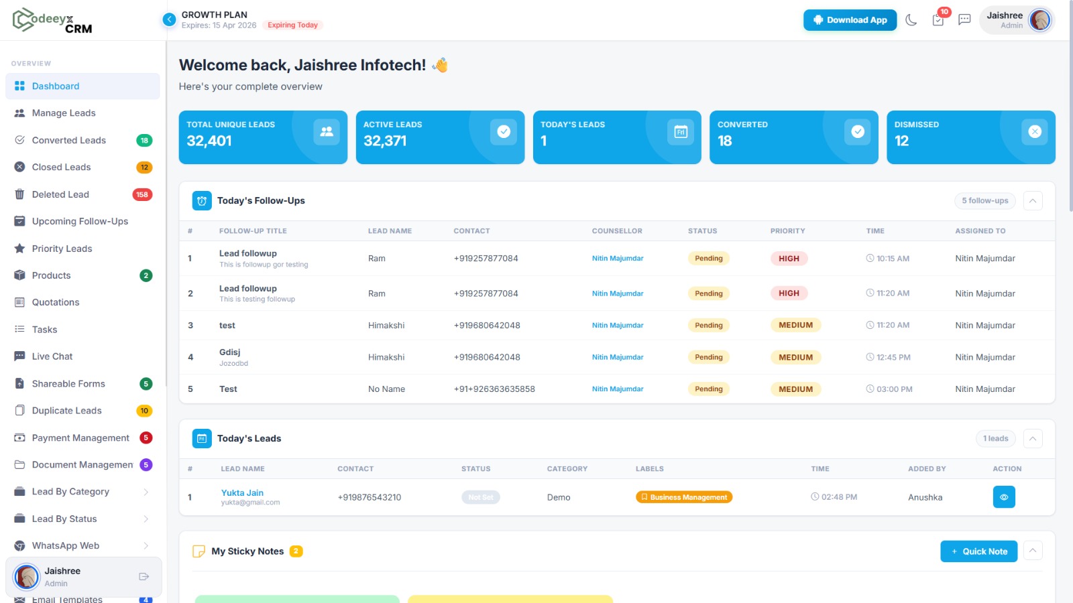Click Priority Leads star icon

click(x=19, y=249)
